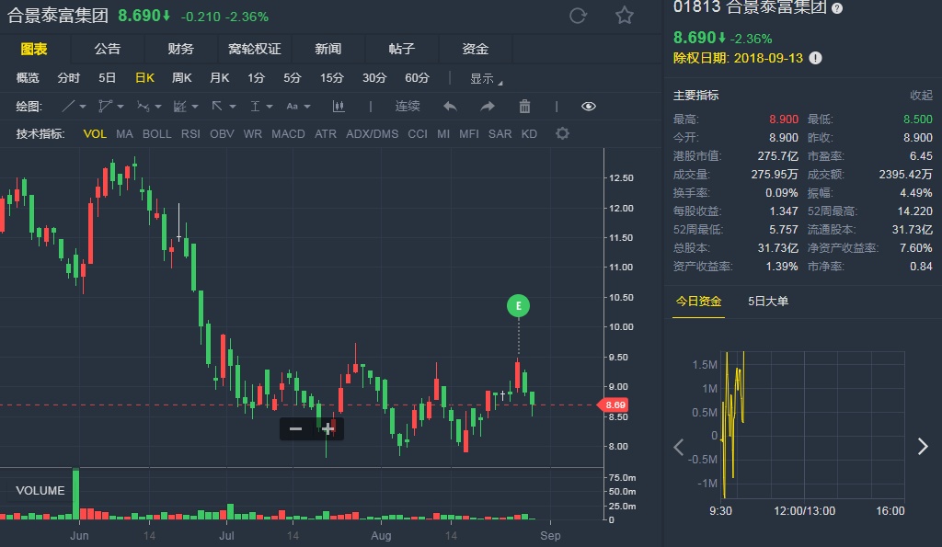
Task: Open text tool dropdown arrow
Action: click(x=307, y=107)
